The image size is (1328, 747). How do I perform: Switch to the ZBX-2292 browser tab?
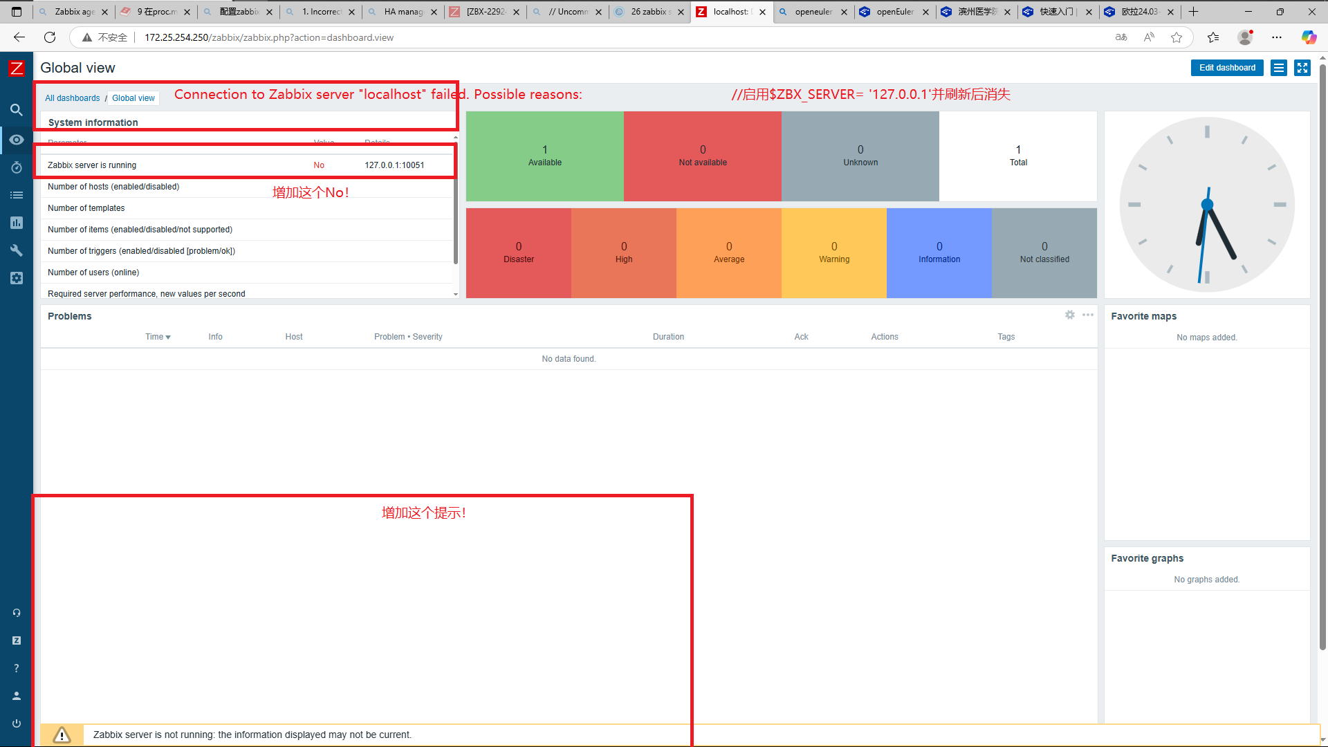coord(485,12)
